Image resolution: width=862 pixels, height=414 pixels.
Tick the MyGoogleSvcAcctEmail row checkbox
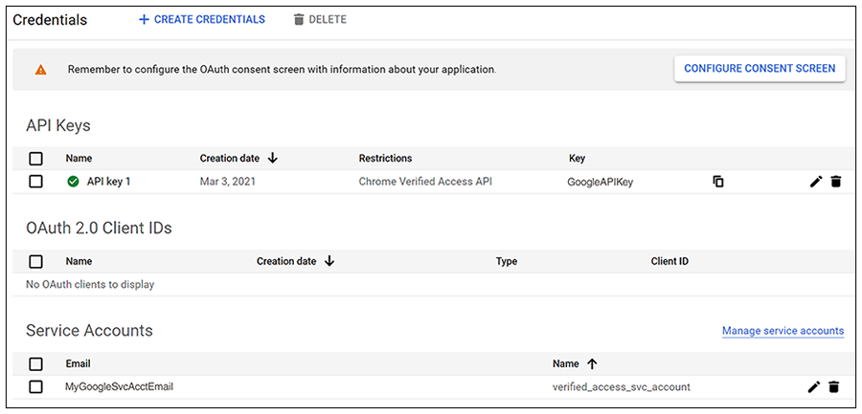[x=35, y=386]
